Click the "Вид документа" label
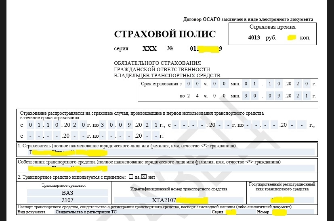 [x=32, y=212]
